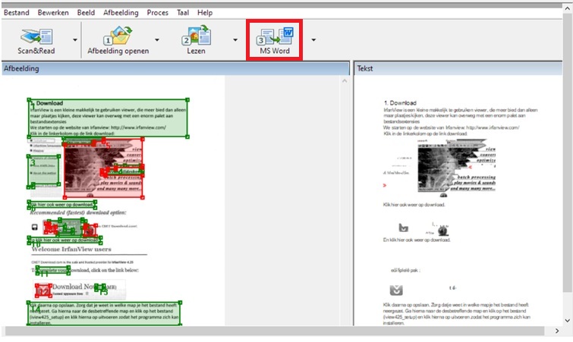573x342 pixels.
Task: Select green text zone 1 titled Download
Action: click(x=109, y=118)
